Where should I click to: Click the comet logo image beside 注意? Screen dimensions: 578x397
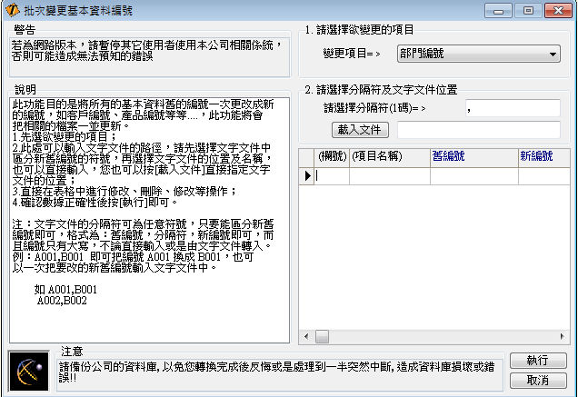[29, 370]
